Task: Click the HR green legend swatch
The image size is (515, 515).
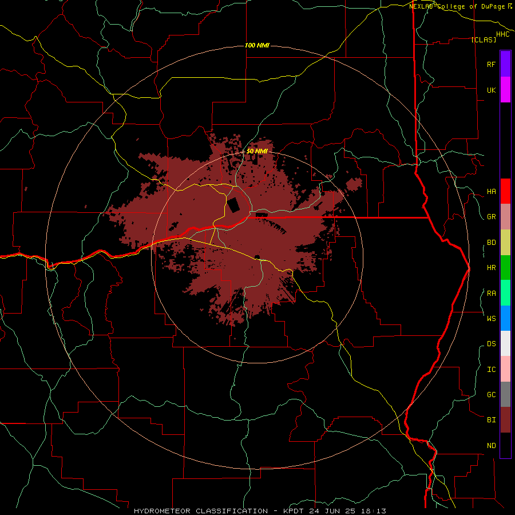Action: [505, 268]
